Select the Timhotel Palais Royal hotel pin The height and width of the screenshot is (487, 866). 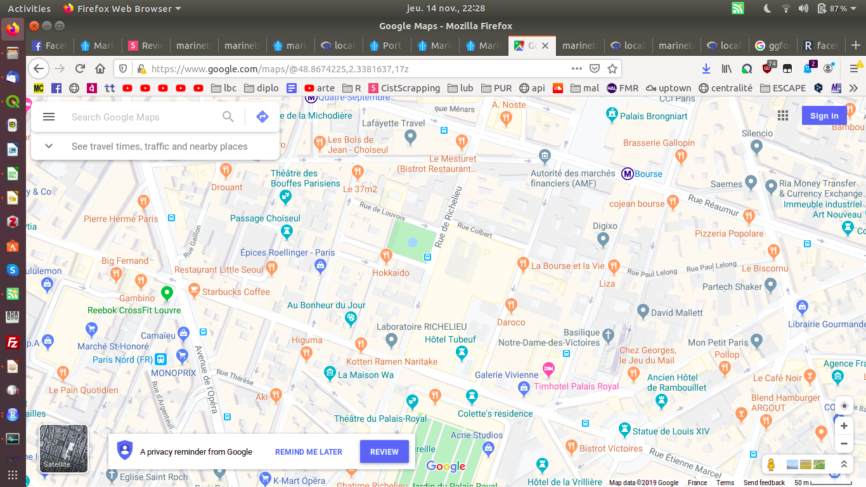click(x=548, y=369)
